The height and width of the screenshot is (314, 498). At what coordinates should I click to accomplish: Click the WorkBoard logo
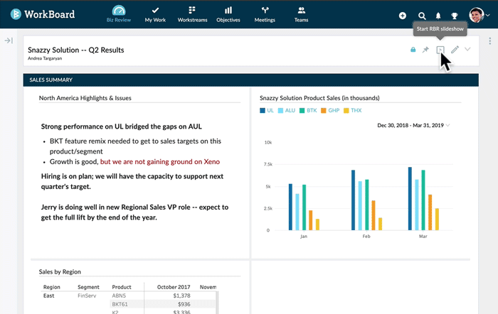[x=43, y=14]
